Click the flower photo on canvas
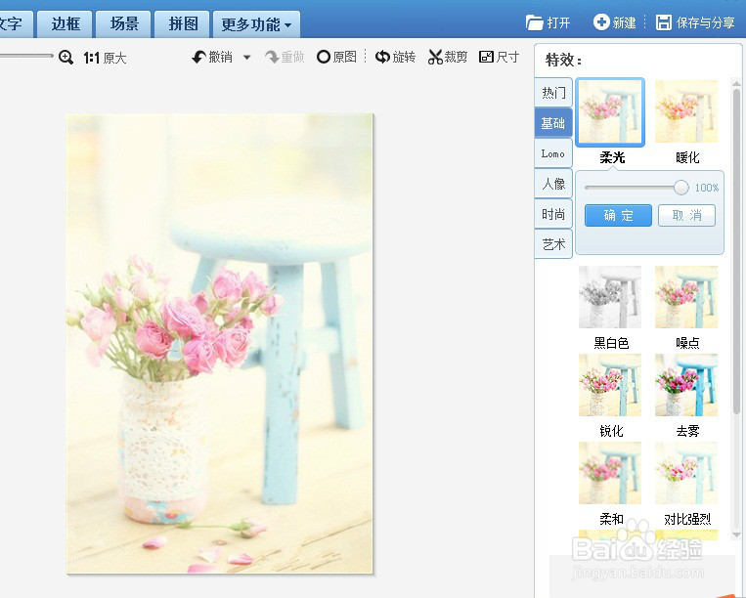The image size is (746, 598). 220,344
